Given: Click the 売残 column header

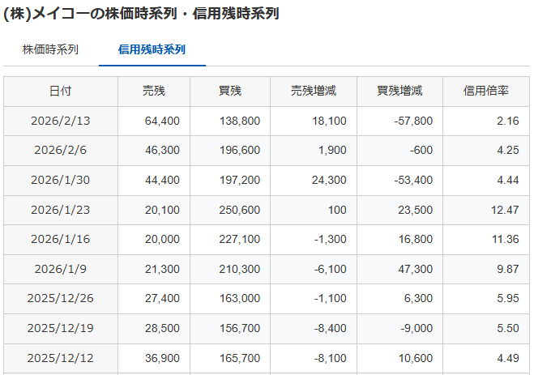Looking at the screenshot, I should coord(153,92).
